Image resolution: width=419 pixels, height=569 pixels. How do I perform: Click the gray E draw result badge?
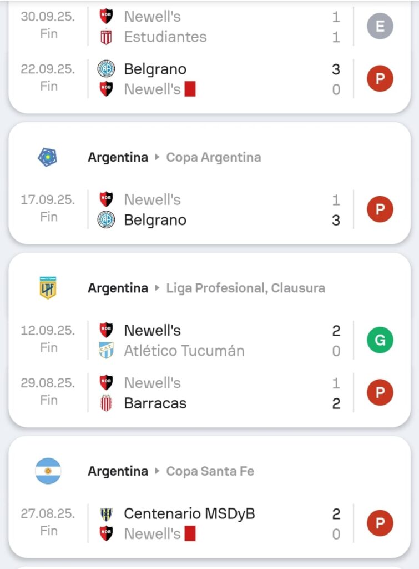(x=380, y=26)
